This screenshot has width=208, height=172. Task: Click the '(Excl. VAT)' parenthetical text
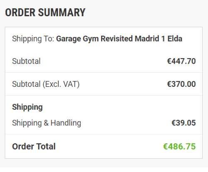click(x=61, y=84)
